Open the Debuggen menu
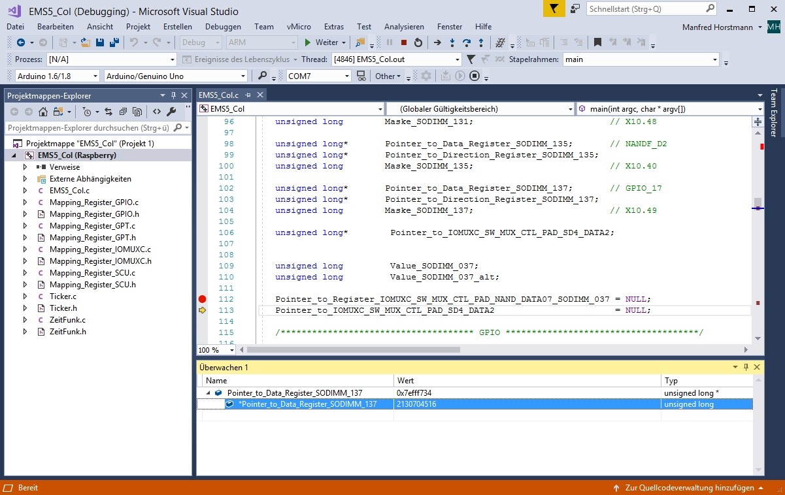Image resolution: width=785 pixels, height=495 pixels. 223,27
